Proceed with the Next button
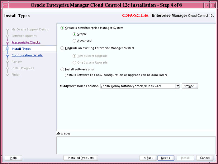Viewport: 218px width, 164px height. click(166, 158)
